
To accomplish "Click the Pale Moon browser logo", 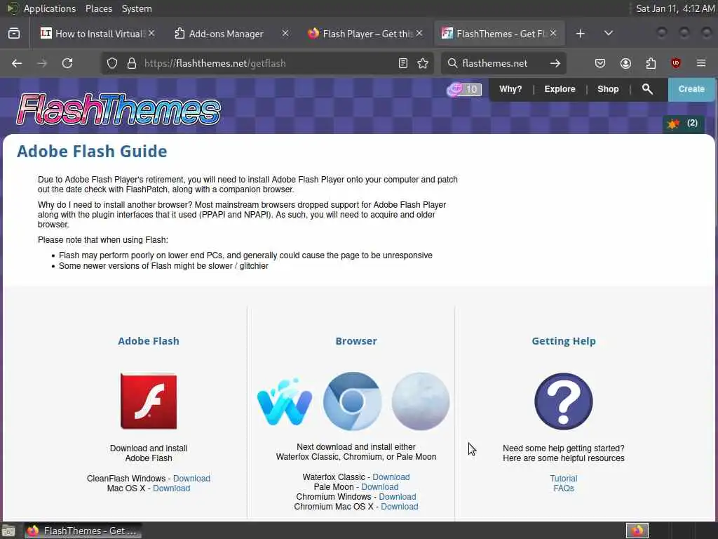I will point(421,401).
